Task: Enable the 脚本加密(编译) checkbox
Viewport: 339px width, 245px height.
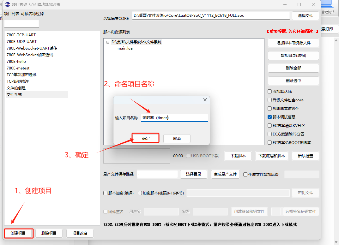Action: [106, 193]
